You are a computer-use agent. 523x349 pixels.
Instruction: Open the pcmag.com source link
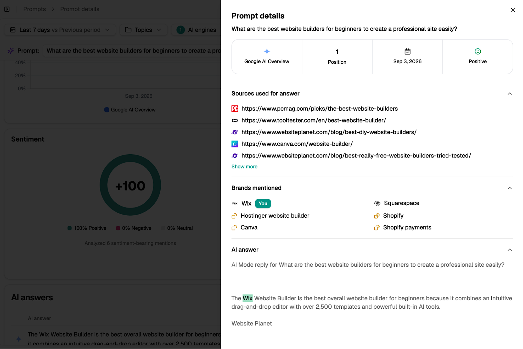[x=319, y=109]
